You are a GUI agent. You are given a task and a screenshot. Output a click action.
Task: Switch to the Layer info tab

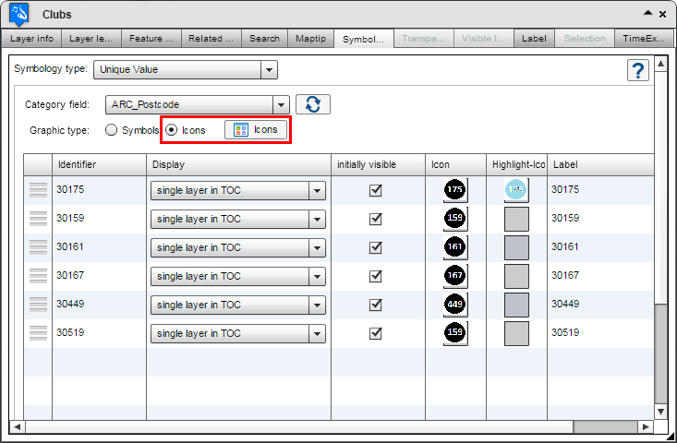click(x=31, y=39)
